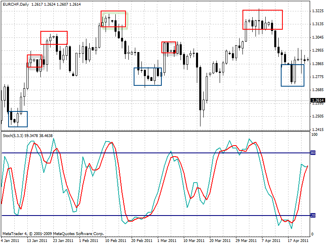Viewport: 326px width, 244px height.
Task: Click the 10 Mar 2011 date label
Action: tap(194, 241)
